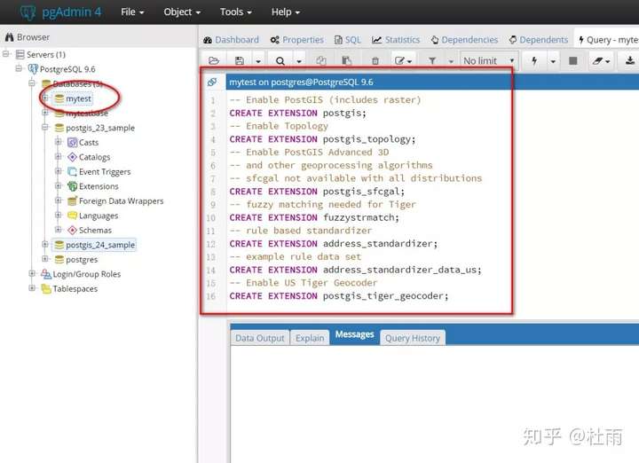
Task: Switch to the Dashboard tab
Action: pyautogui.click(x=231, y=40)
